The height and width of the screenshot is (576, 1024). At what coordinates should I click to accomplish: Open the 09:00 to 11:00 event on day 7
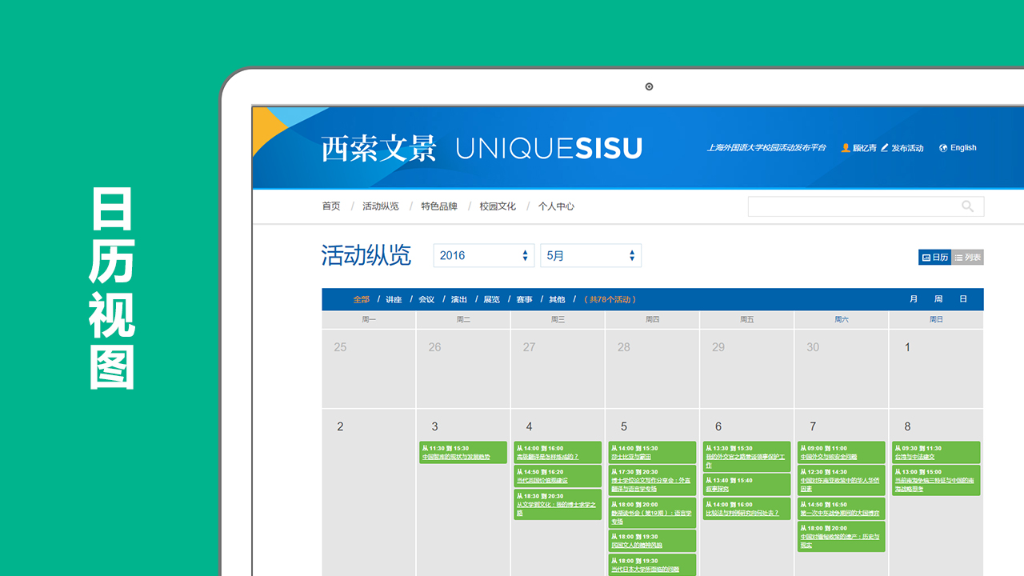(841, 453)
